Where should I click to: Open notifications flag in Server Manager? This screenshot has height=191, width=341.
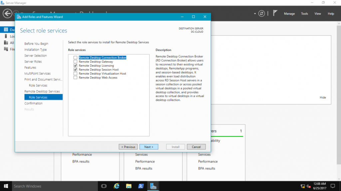coord(275,13)
